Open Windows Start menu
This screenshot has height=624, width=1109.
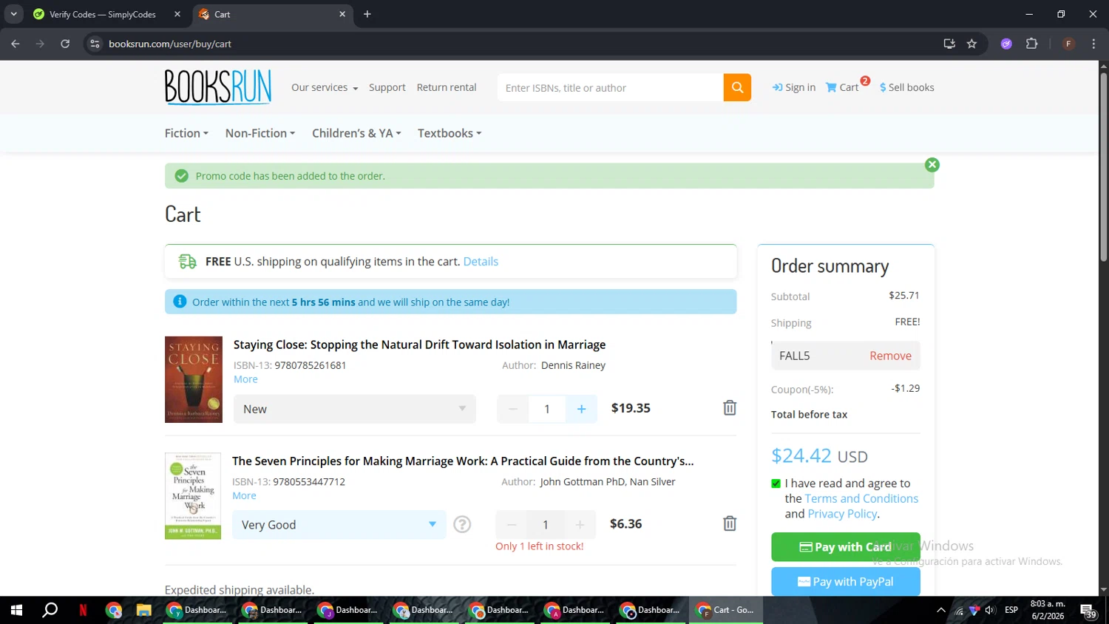point(16,610)
